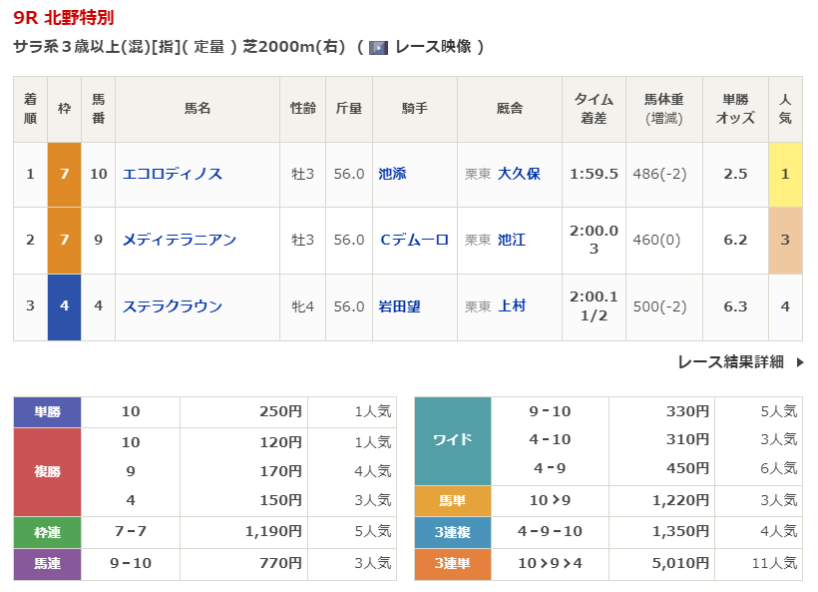Open horse メディテラニアン profile
818x592 pixels.
tap(179, 240)
